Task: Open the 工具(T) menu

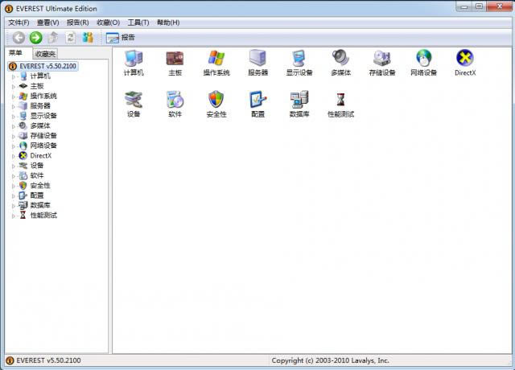Action: (138, 23)
